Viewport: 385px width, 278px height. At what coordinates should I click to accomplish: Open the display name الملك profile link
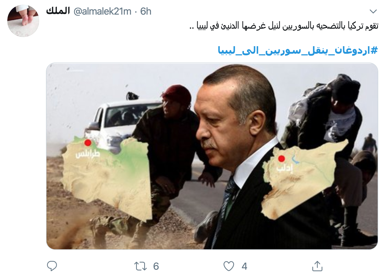click(x=58, y=11)
